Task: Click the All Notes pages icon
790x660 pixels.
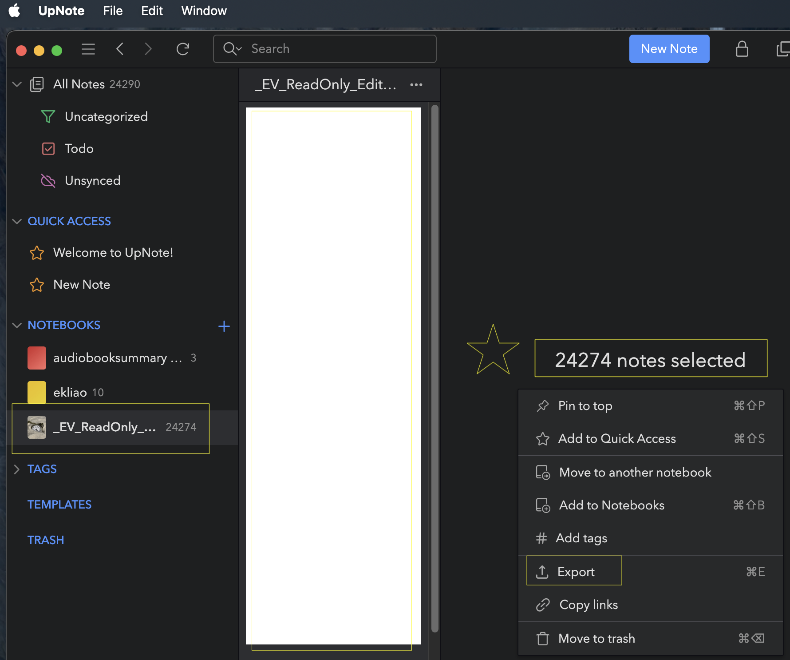Action: point(37,84)
